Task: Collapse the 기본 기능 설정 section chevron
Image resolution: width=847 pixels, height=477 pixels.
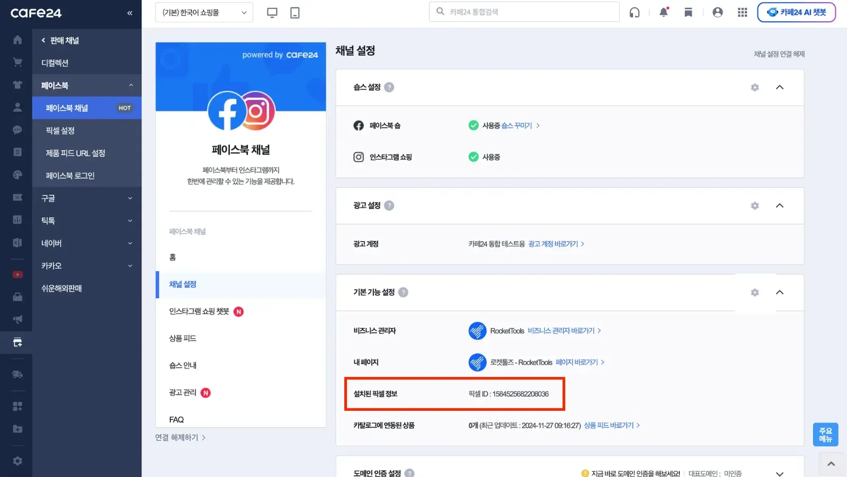Action: [x=779, y=292]
